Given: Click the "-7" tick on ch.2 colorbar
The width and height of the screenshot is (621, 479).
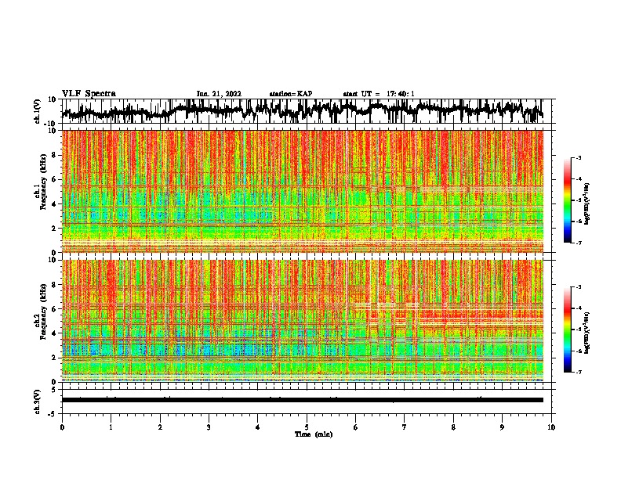Looking at the screenshot, I should coord(578,372).
